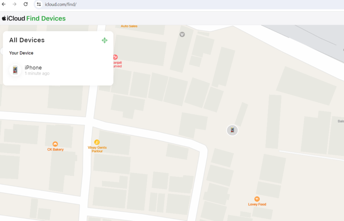Click the Find Devices title
The height and width of the screenshot is (221, 344).
point(46,19)
